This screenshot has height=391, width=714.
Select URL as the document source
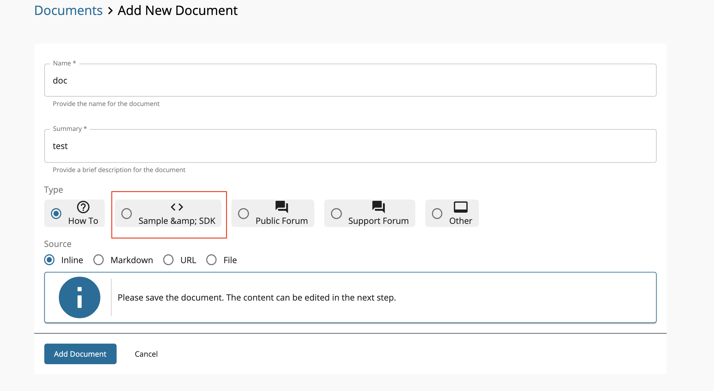[168, 260]
